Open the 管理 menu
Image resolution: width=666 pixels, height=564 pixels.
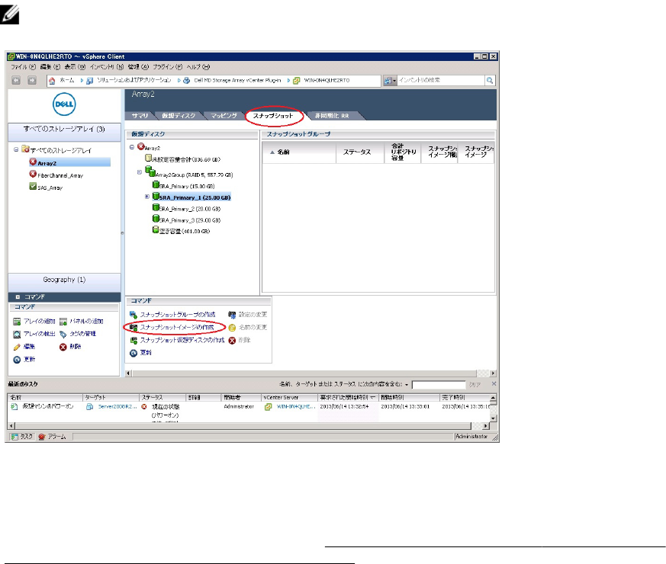click(x=139, y=67)
